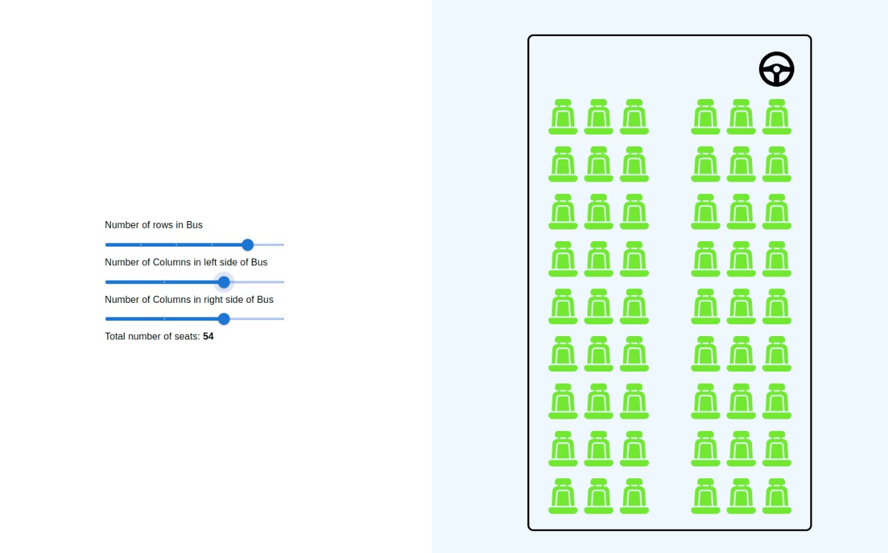Click the steering wheel icon
The width and height of the screenshot is (888, 553).
[x=776, y=69]
